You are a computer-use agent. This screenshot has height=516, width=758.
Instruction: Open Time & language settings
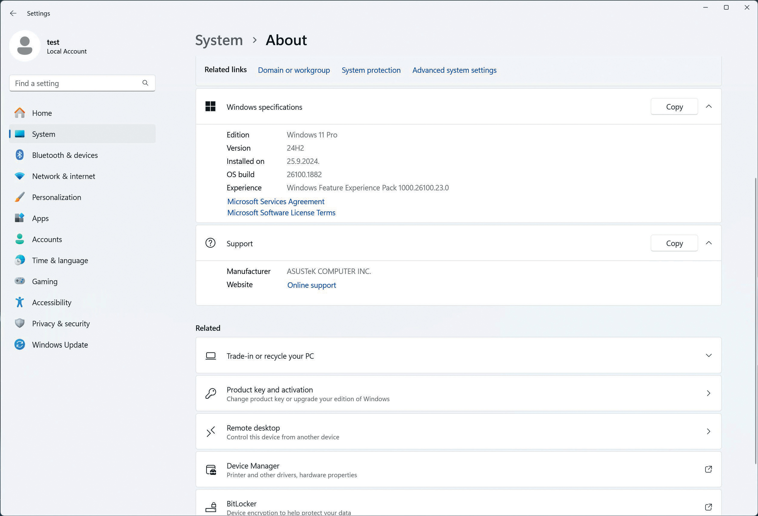(x=82, y=260)
